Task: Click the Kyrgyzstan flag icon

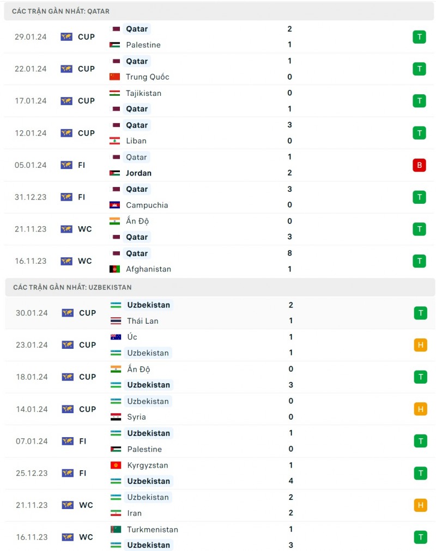Action: 116,465
